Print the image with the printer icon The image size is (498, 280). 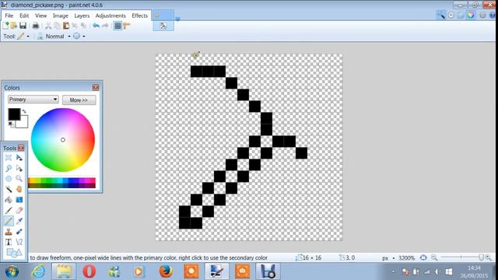click(x=36, y=26)
